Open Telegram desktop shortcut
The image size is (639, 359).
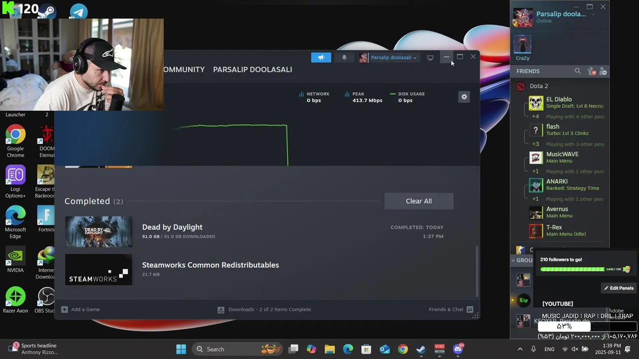79,11
